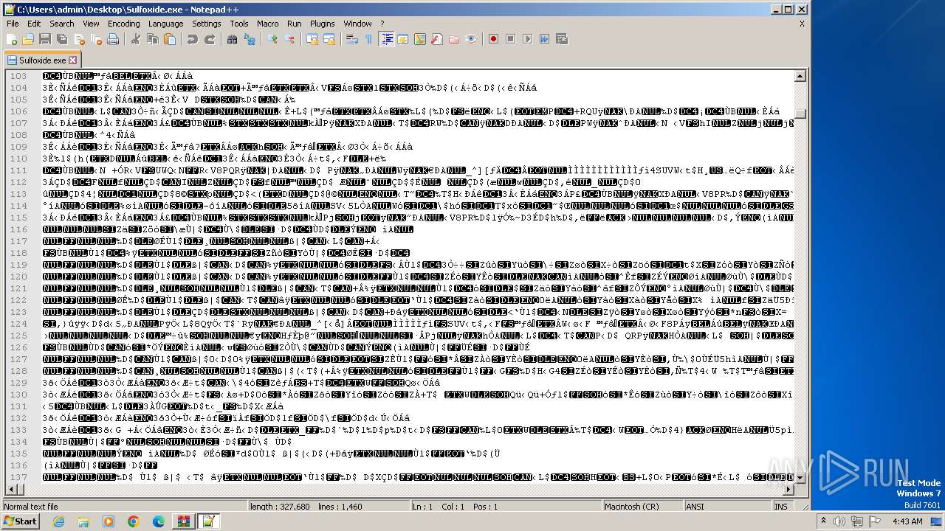This screenshot has height=531, width=945.
Task: Open the Window menu
Action: pyautogui.click(x=358, y=24)
